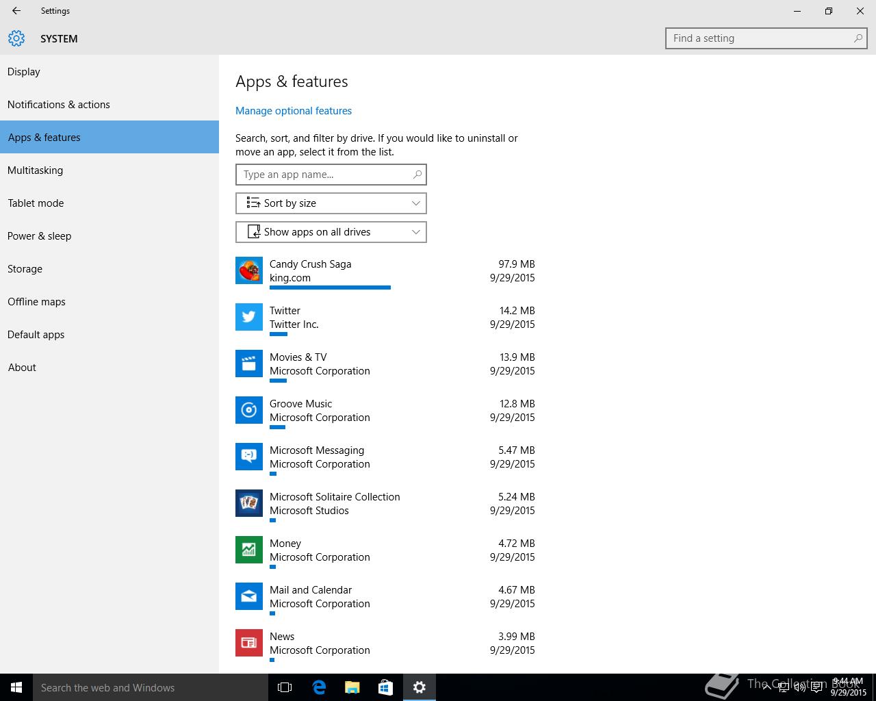The image size is (876, 701).
Task: Click the Apps & features page heading
Action: pyautogui.click(x=292, y=81)
